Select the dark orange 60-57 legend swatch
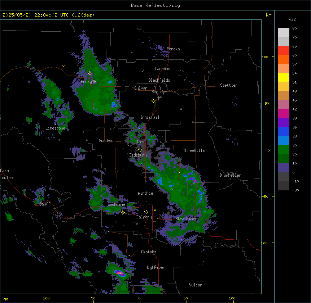 pos(284,59)
